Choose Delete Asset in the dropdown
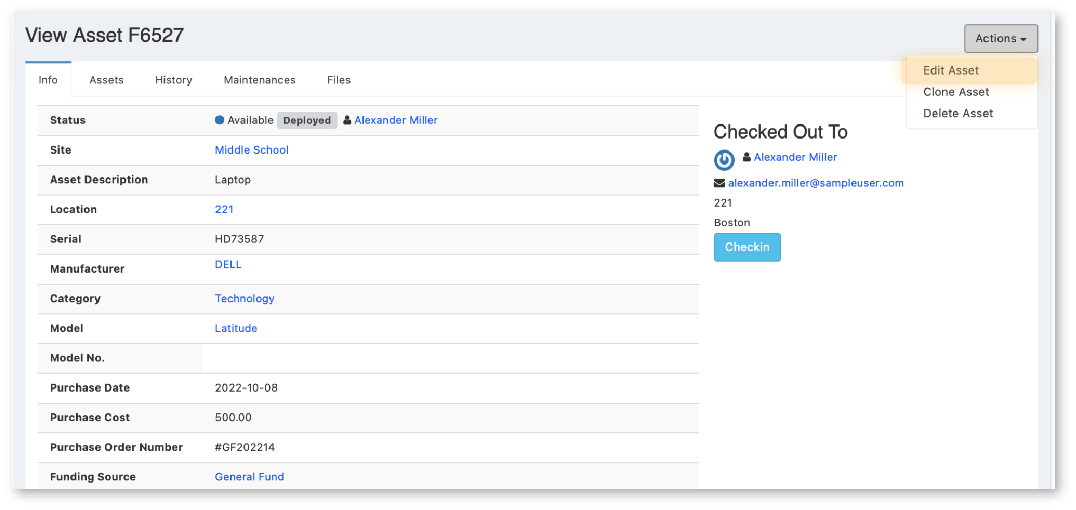 tap(958, 114)
